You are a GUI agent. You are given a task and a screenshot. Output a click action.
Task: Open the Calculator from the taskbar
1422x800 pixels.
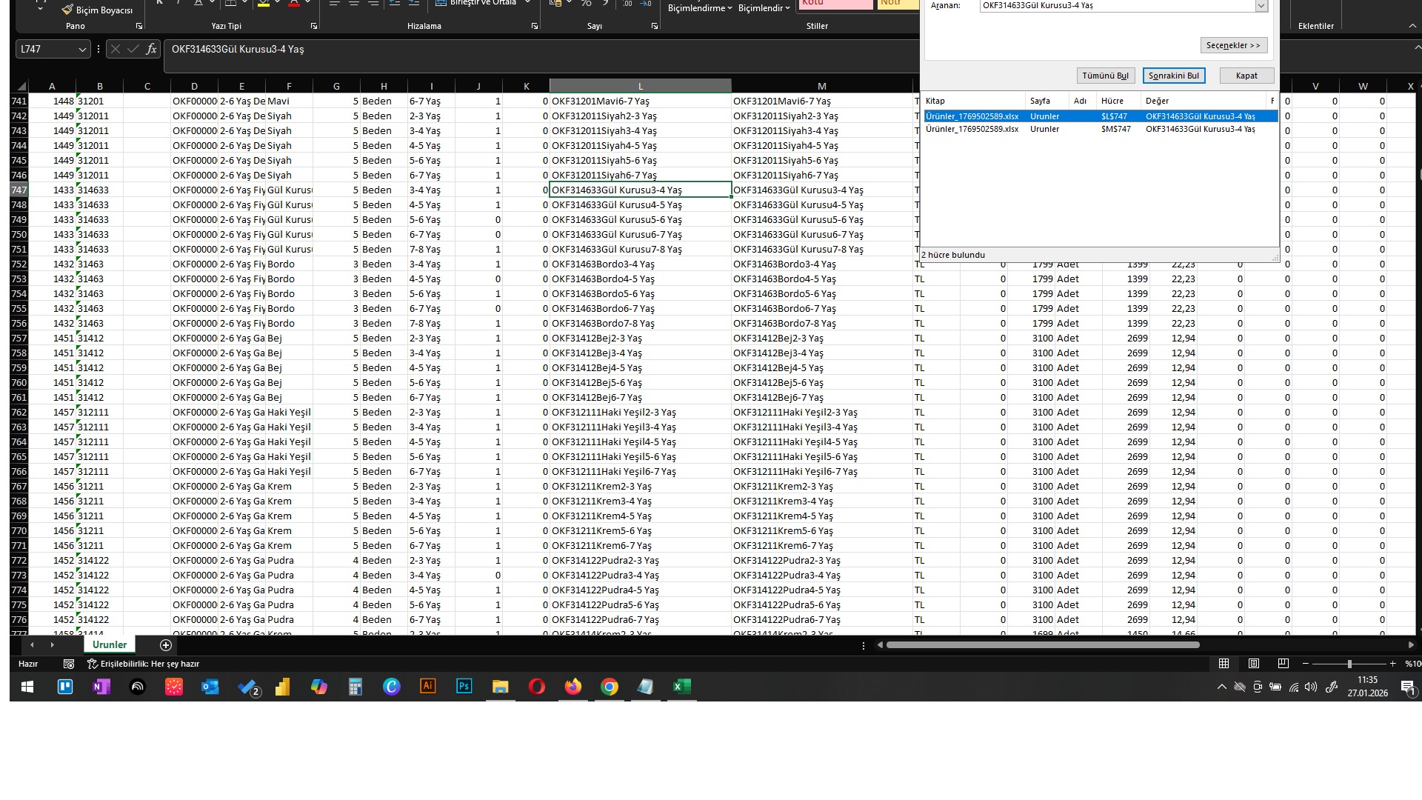coord(355,687)
